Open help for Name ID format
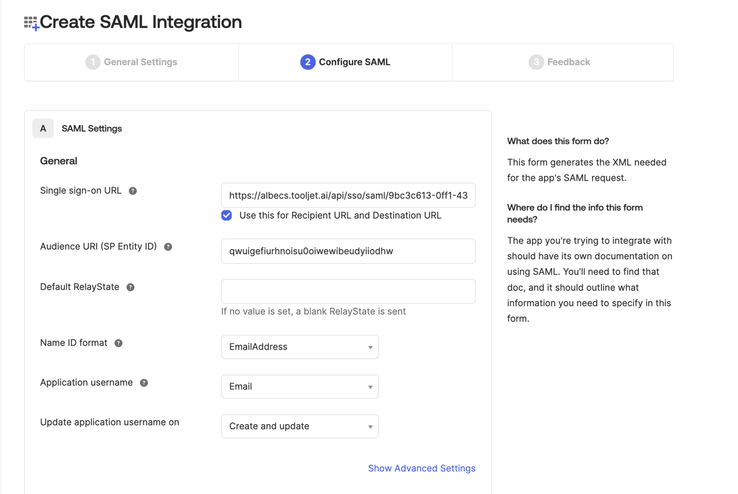738x494 pixels. coord(118,343)
